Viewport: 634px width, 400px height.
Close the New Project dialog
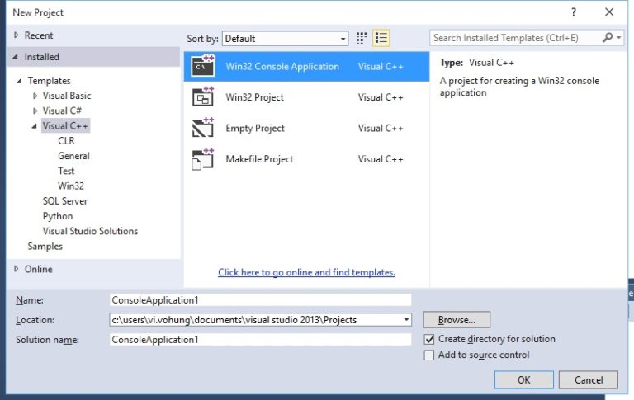(609, 12)
